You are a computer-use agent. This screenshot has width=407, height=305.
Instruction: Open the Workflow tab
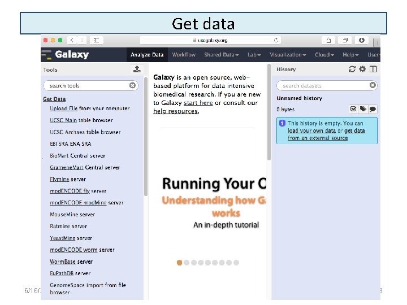coord(184,55)
